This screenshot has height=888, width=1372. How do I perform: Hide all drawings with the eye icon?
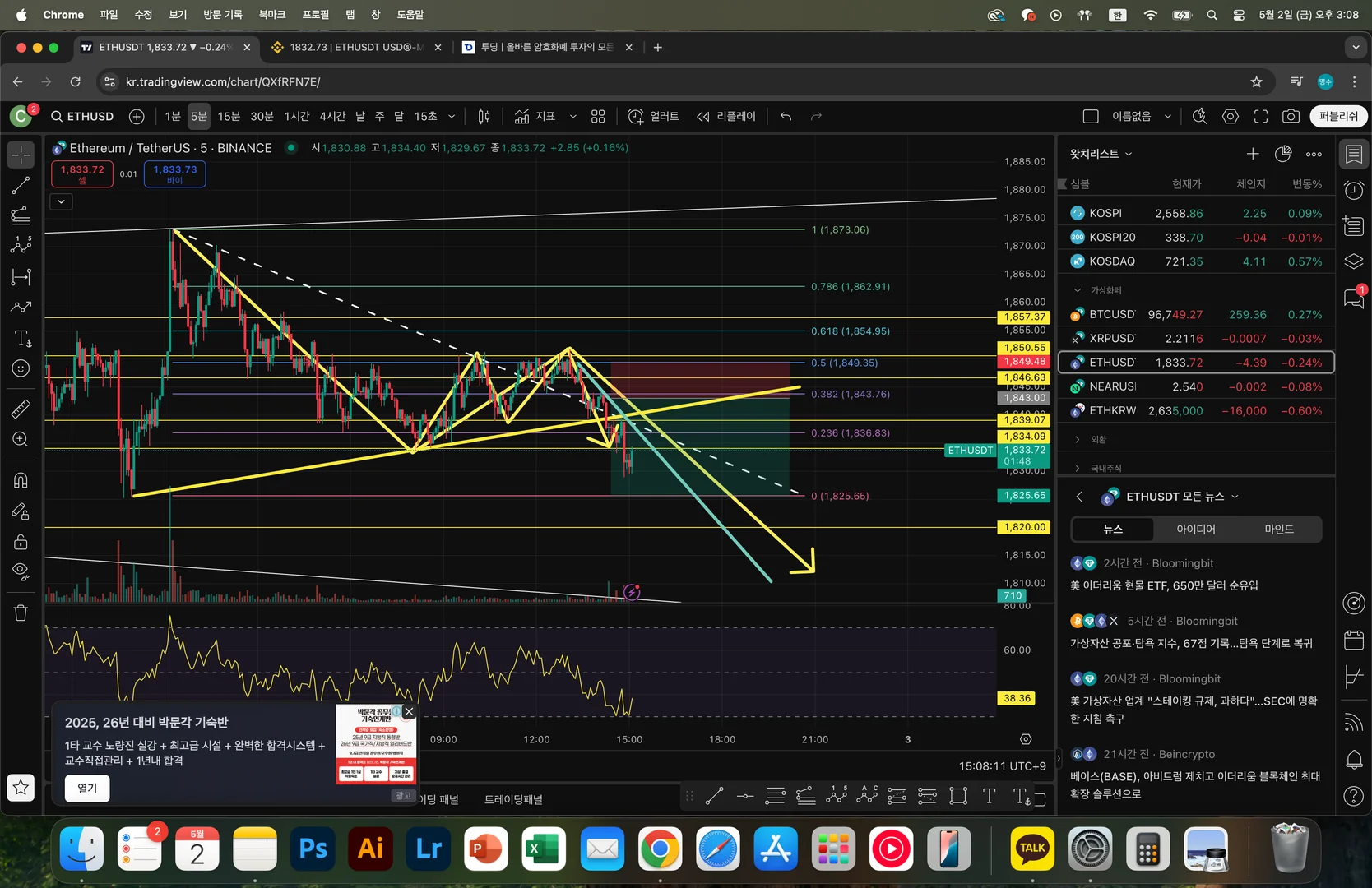[21, 571]
